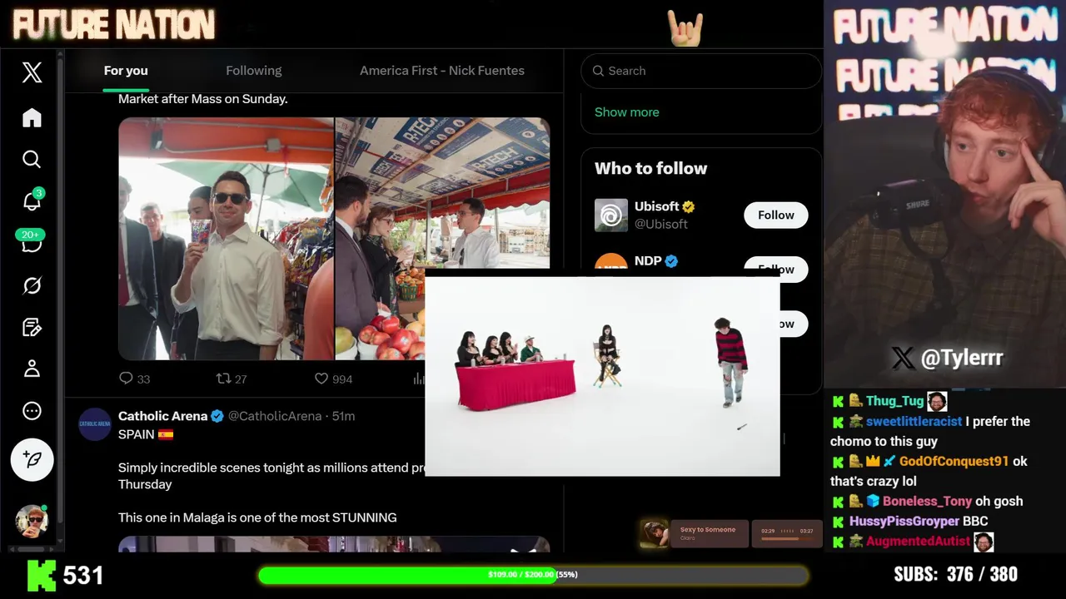Repost the market post with 27 reposts
The width and height of the screenshot is (1066, 599).
tap(232, 379)
